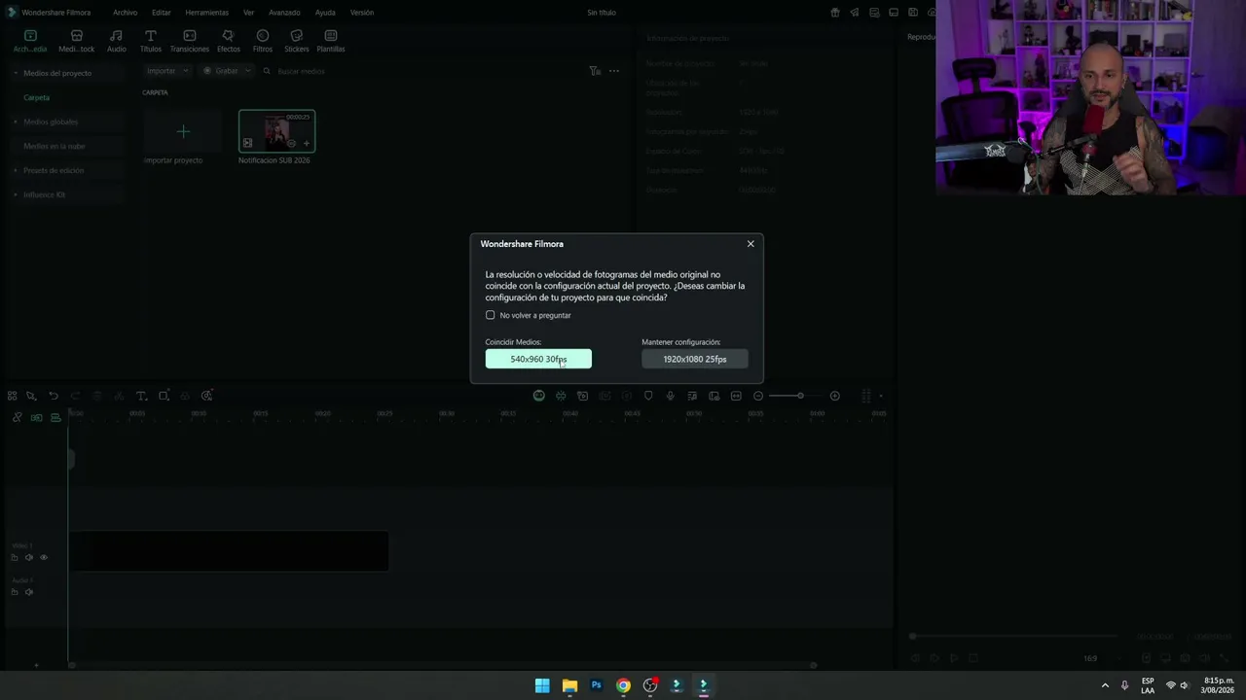Click the green AI face icon in timeline toolbar
Image resolution: width=1246 pixels, height=700 pixels.
tap(539, 396)
